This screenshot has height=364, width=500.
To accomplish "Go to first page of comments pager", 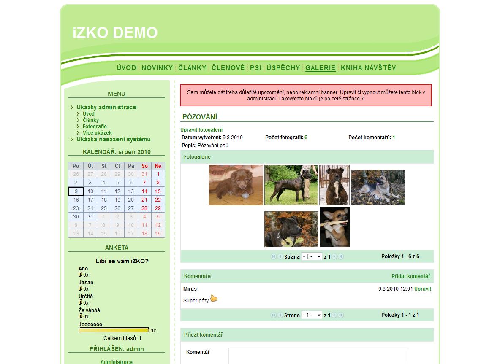I will (273, 315).
